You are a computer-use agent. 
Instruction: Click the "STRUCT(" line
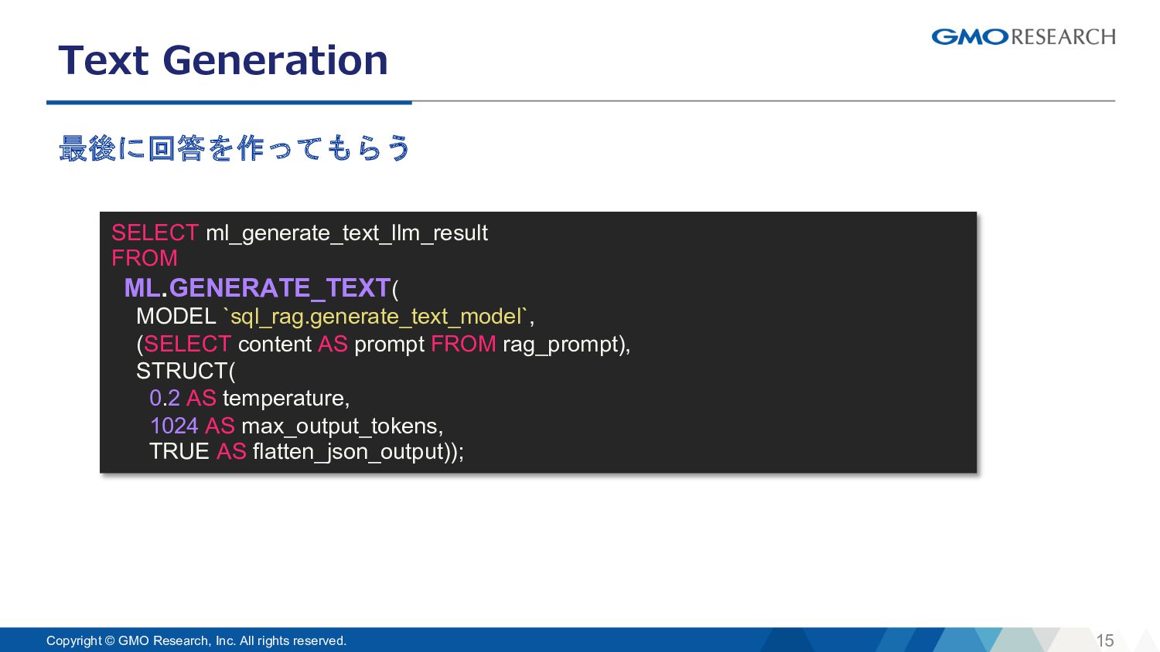(x=186, y=372)
